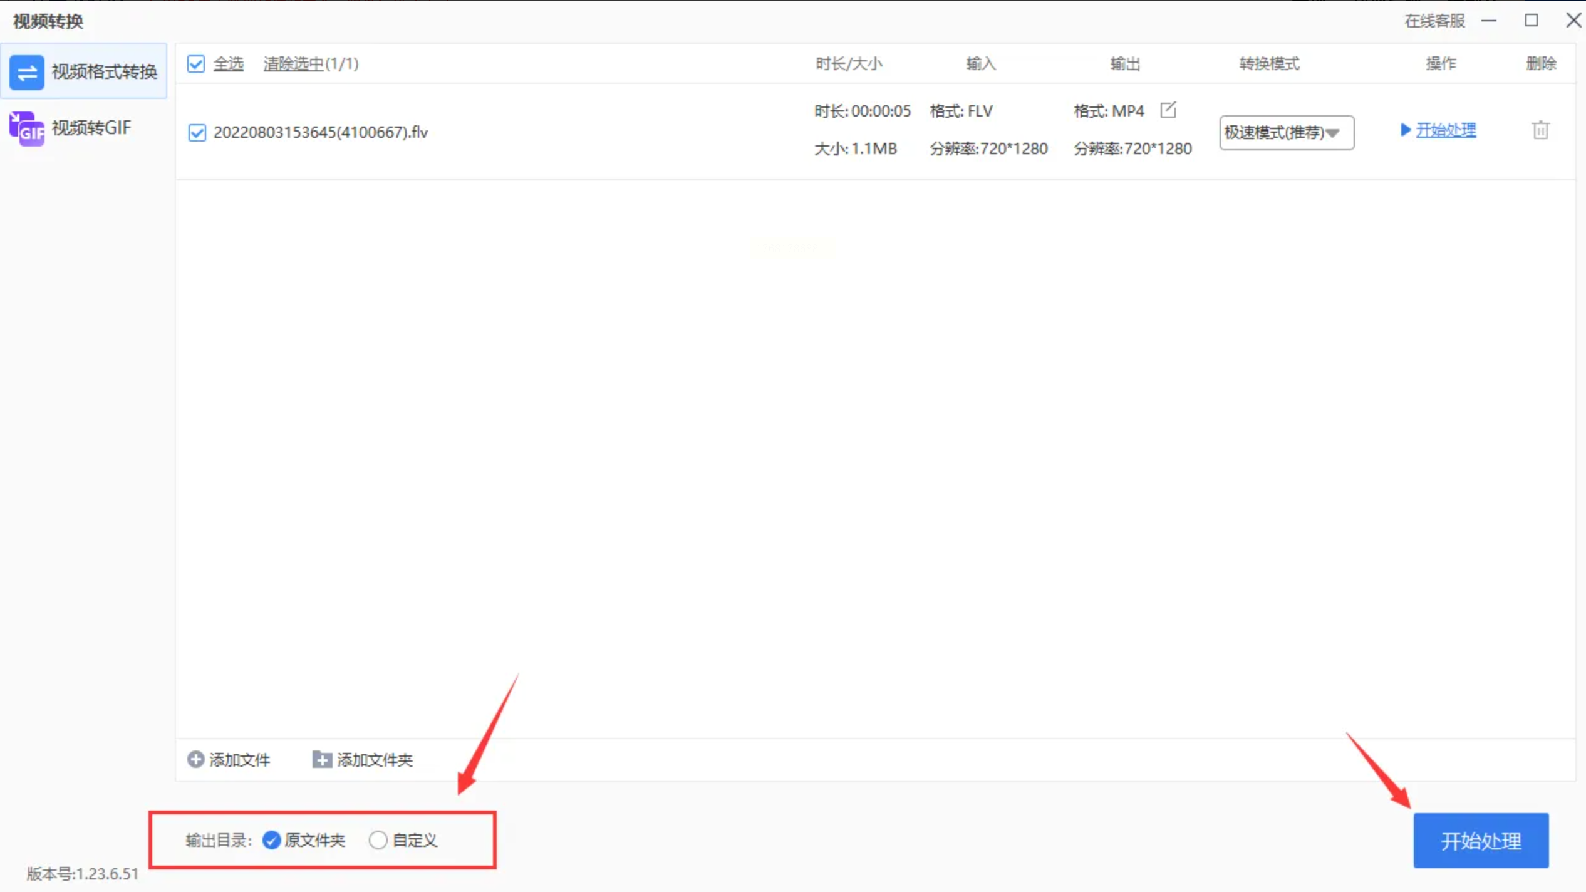
Task: Select 原文件夹 output directory option
Action: (x=271, y=840)
